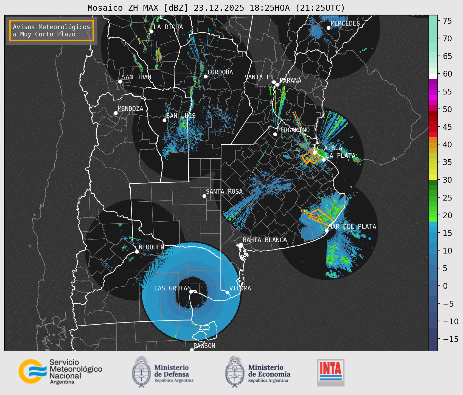Click the magenta 55 dBZ band on color scale

433,92
